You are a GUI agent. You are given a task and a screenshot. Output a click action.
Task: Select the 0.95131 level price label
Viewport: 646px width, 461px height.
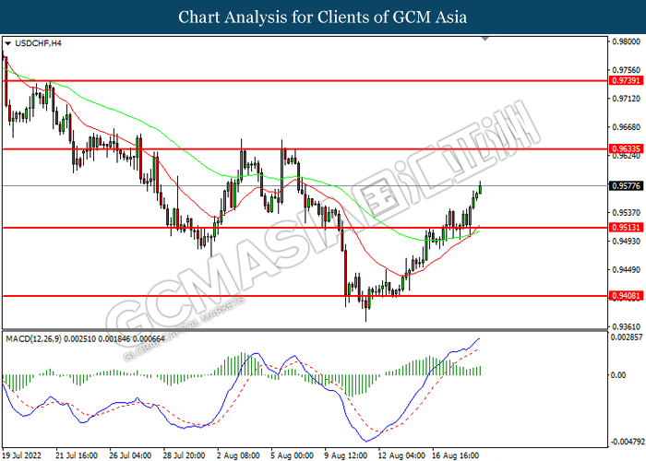[x=626, y=227]
